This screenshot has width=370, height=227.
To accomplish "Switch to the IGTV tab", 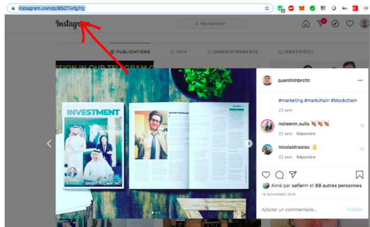I will (x=179, y=52).
